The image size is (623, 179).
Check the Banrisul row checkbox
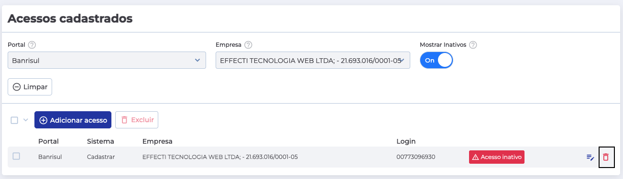coord(16,156)
